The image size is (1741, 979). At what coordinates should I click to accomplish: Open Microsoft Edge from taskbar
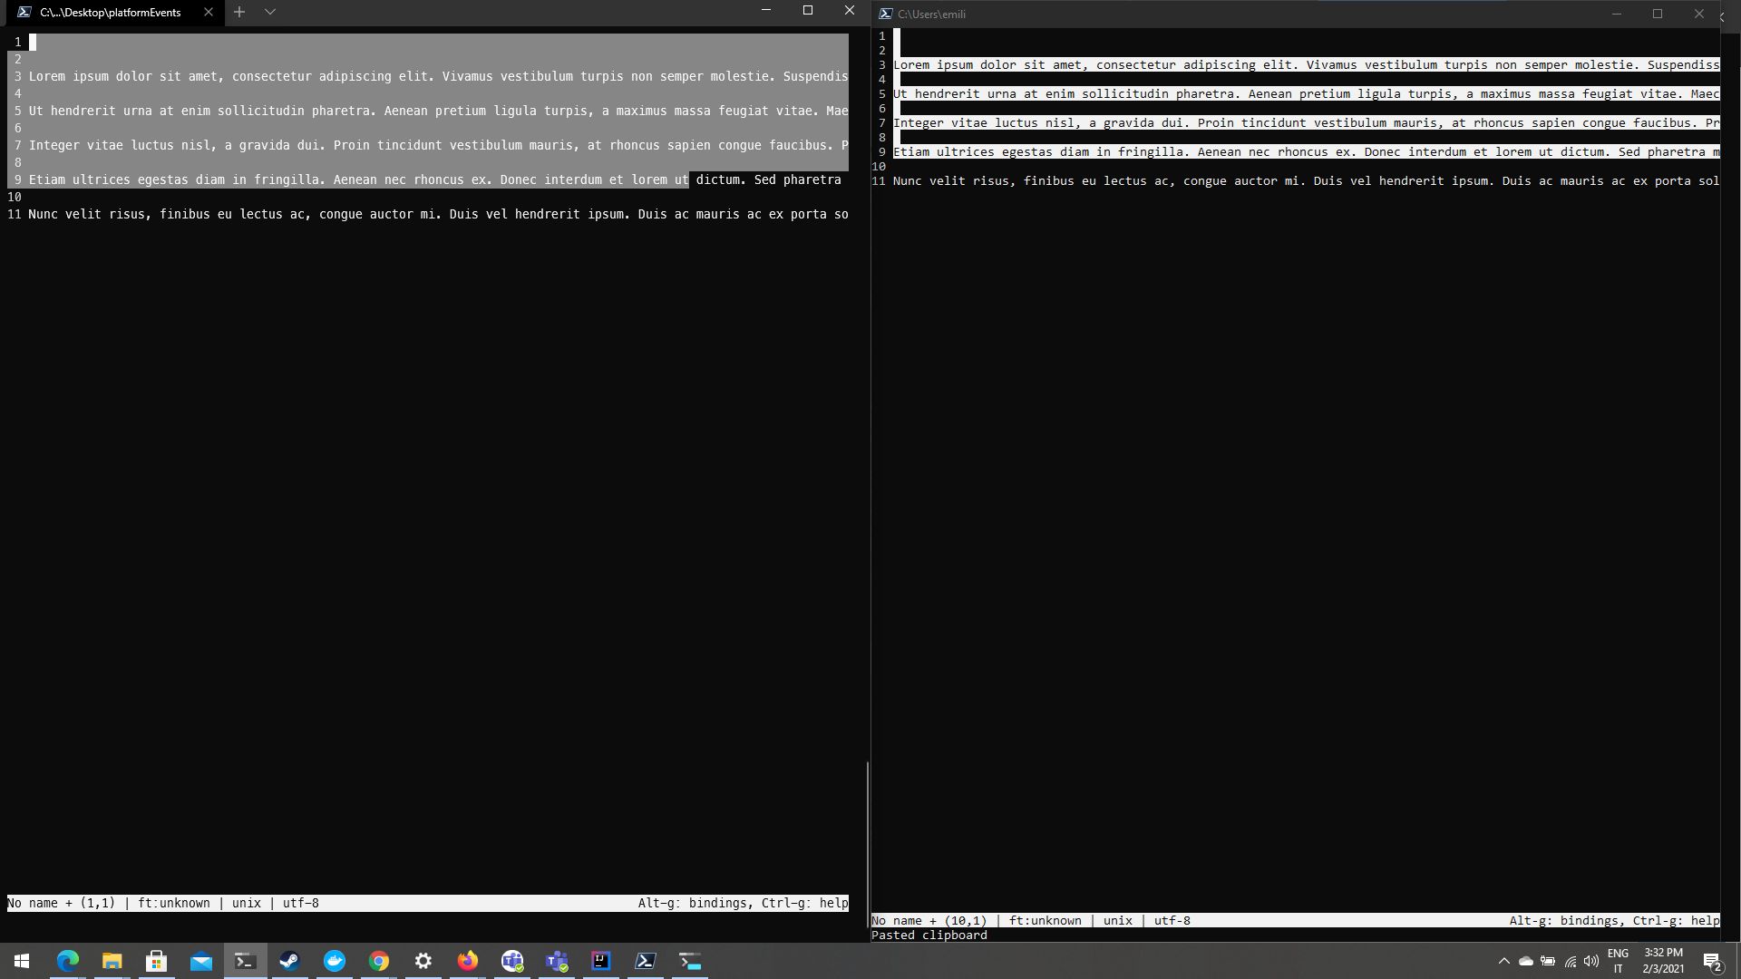(x=68, y=961)
